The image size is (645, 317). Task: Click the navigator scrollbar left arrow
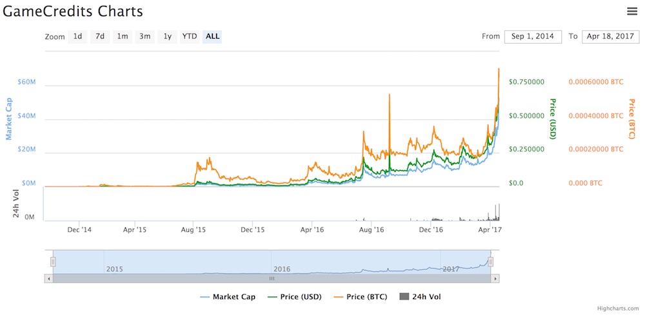49,278
